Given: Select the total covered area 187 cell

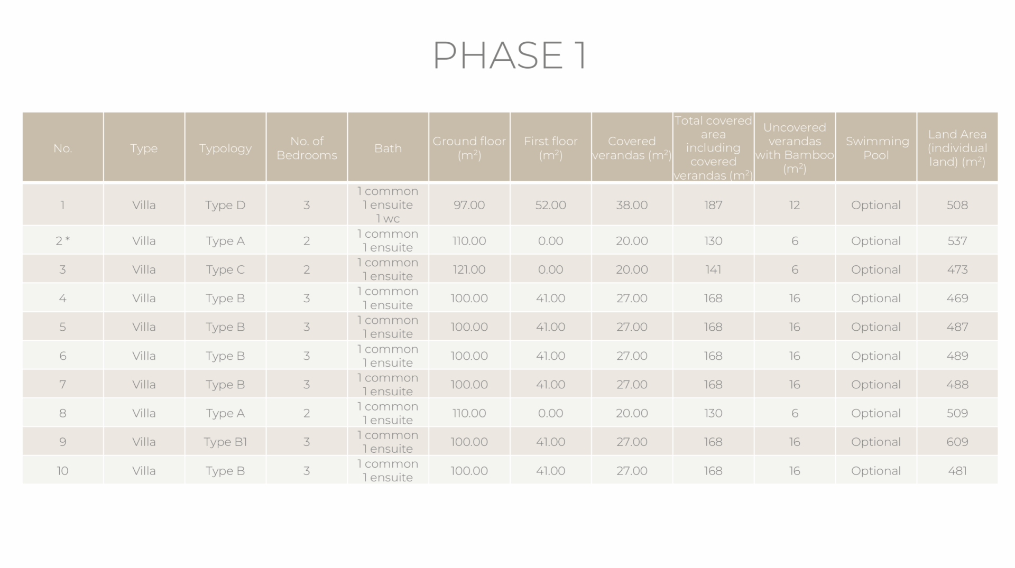Looking at the screenshot, I should pyautogui.click(x=713, y=205).
